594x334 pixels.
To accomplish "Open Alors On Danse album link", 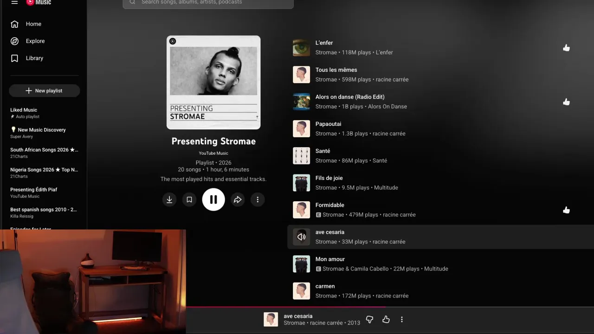I will point(387,106).
